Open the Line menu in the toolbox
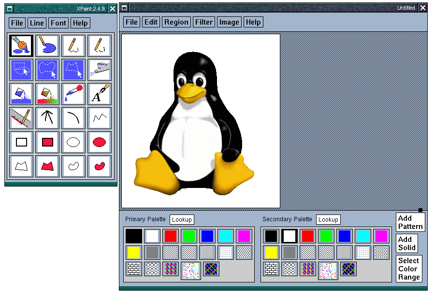The width and height of the screenshot is (434, 294). [37, 23]
